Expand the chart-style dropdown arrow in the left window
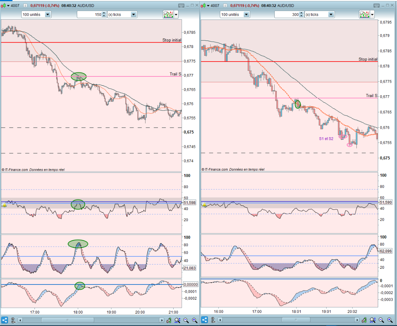This screenshot has height=326, width=397. (x=8, y=6)
